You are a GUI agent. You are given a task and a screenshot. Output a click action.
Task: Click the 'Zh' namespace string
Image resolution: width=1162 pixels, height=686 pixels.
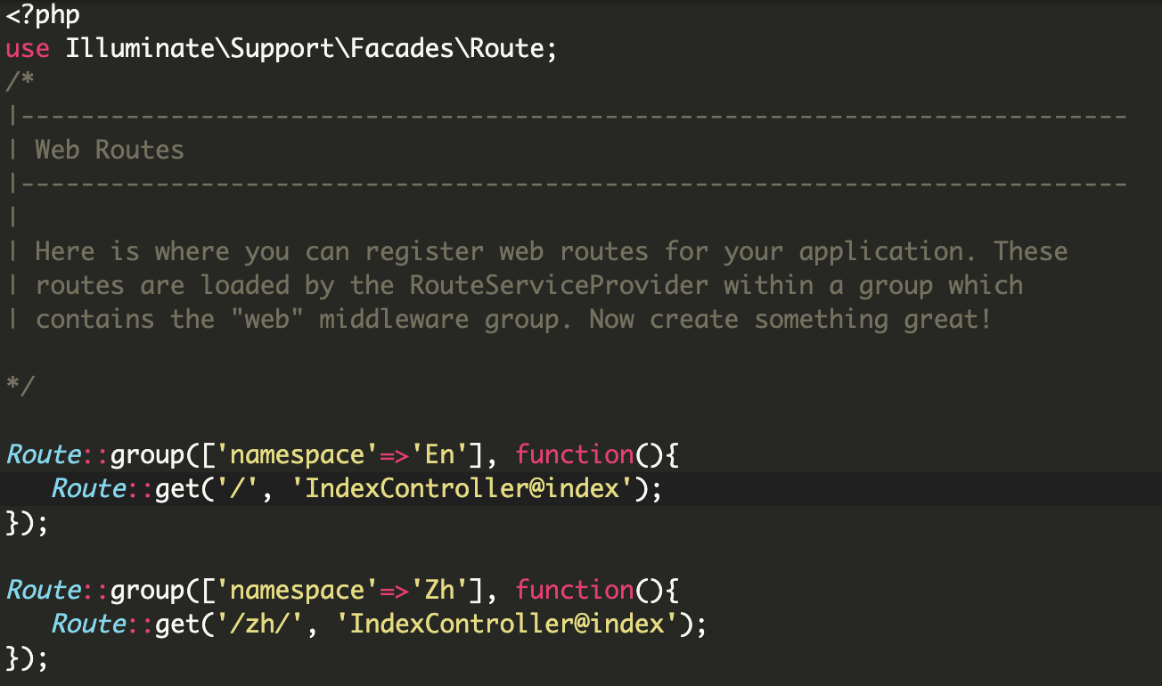coord(441,590)
